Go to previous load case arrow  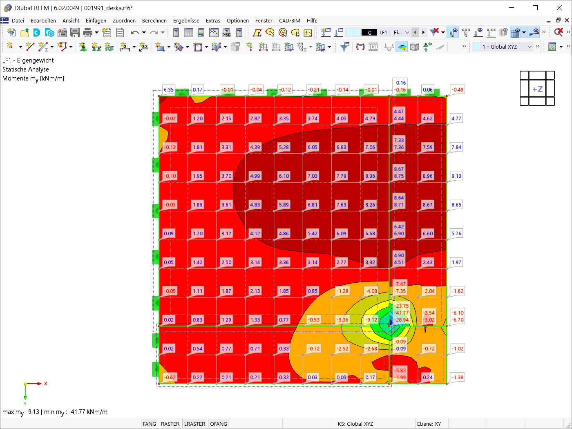coord(415,32)
